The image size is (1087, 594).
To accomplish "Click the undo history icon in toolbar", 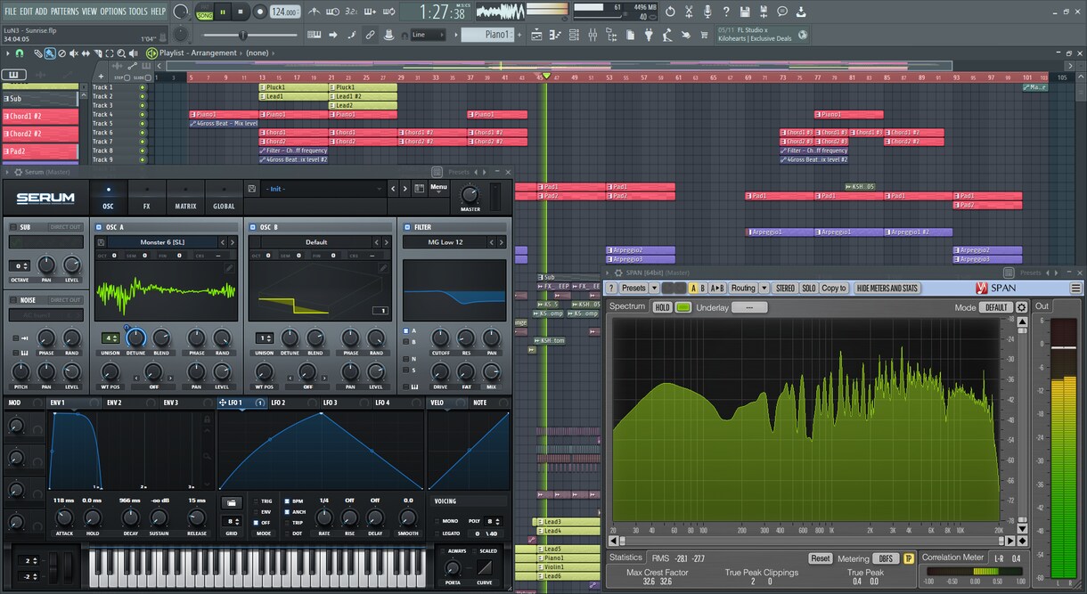I will click(670, 12).
